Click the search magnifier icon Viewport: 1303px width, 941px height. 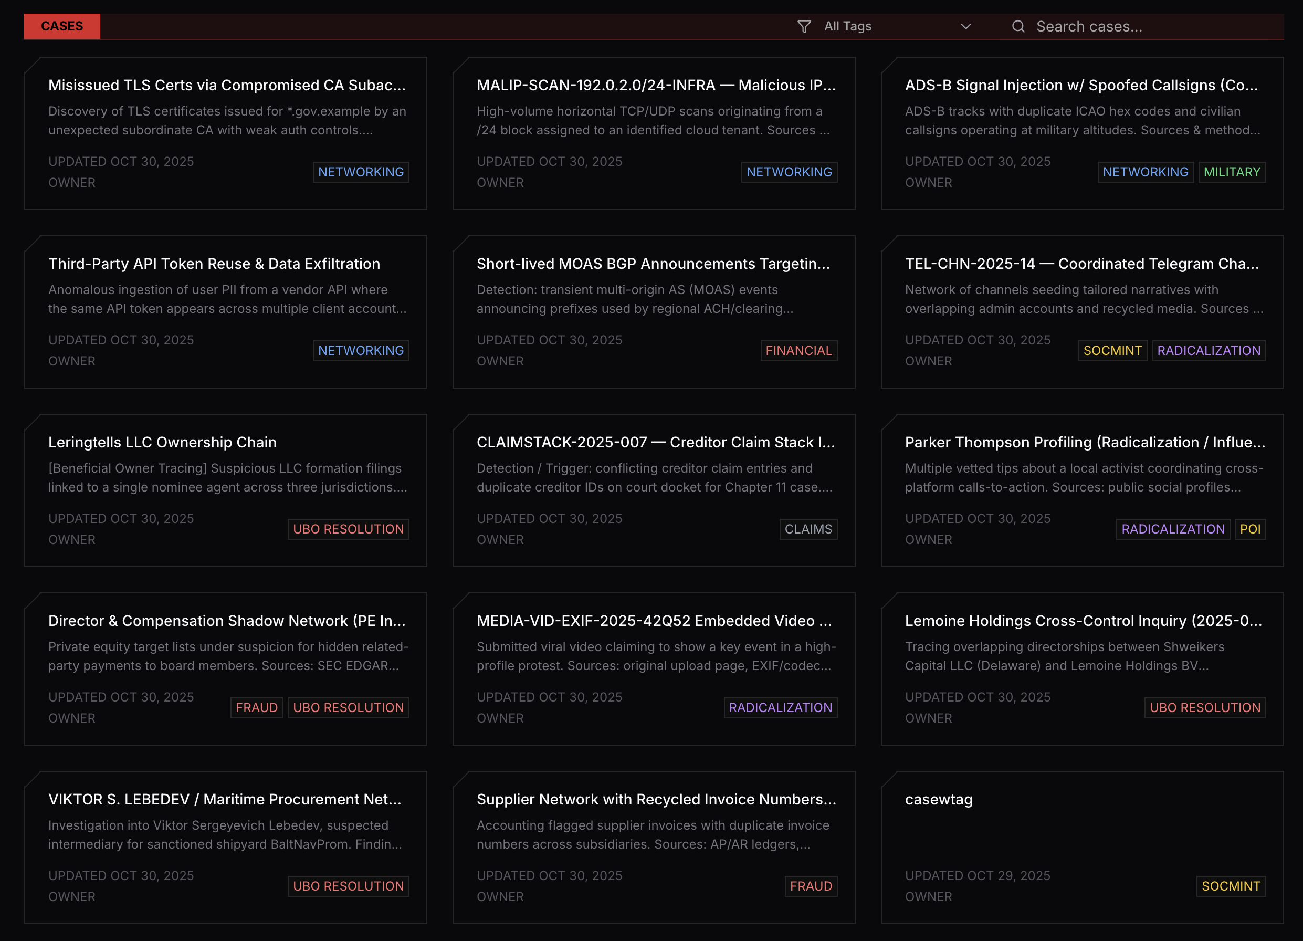(1018, 26)
